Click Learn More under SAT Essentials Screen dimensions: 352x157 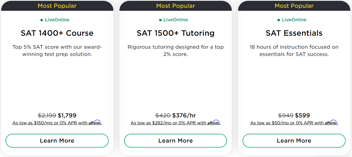[x=294, y=141]
